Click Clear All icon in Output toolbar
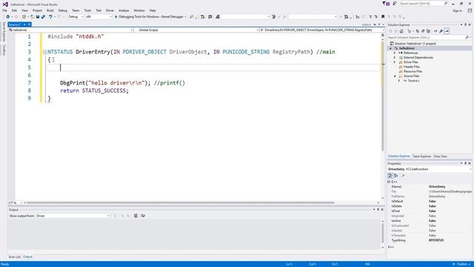The image size is (474, 267). pos(136,216)
